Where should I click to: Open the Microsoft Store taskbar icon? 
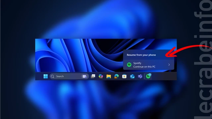tap(124, 76)
